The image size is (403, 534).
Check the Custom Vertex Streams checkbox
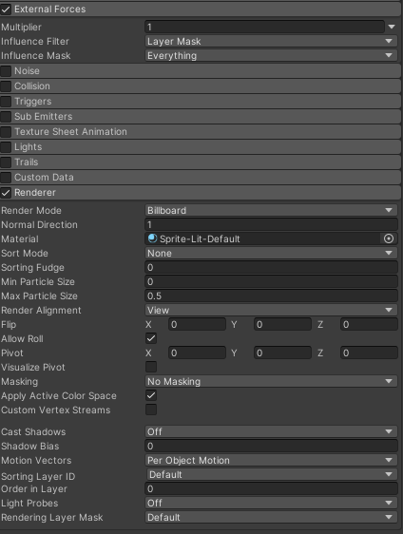point(151,410)
